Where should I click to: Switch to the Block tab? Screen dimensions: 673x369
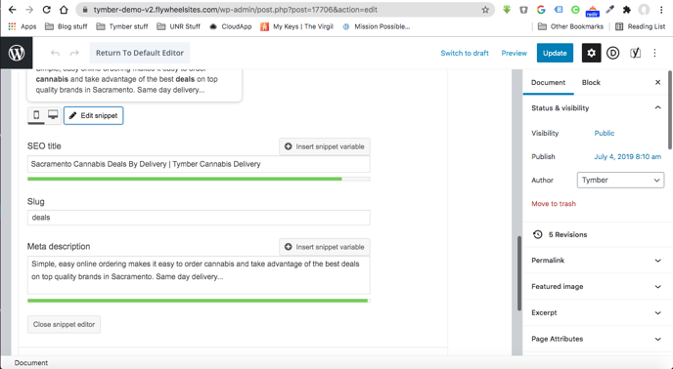click(591, 82)
